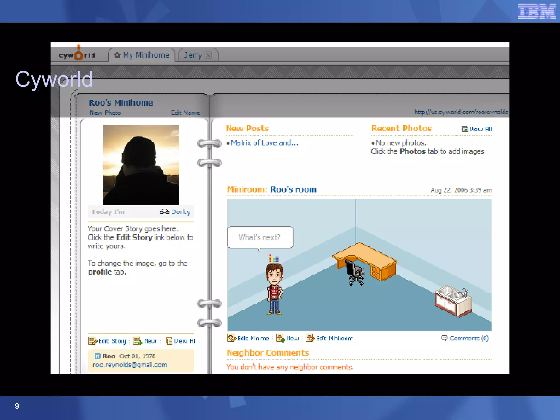Click the black office chair
560x420 pixels.
pos(355,273)
